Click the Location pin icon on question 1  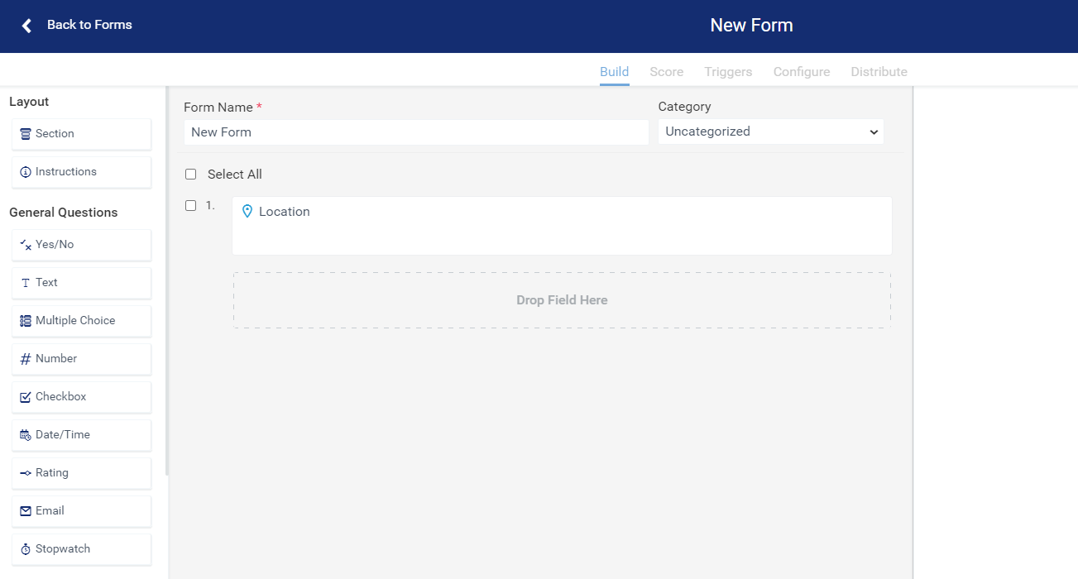pyautogui.click(x=247, y=211)
